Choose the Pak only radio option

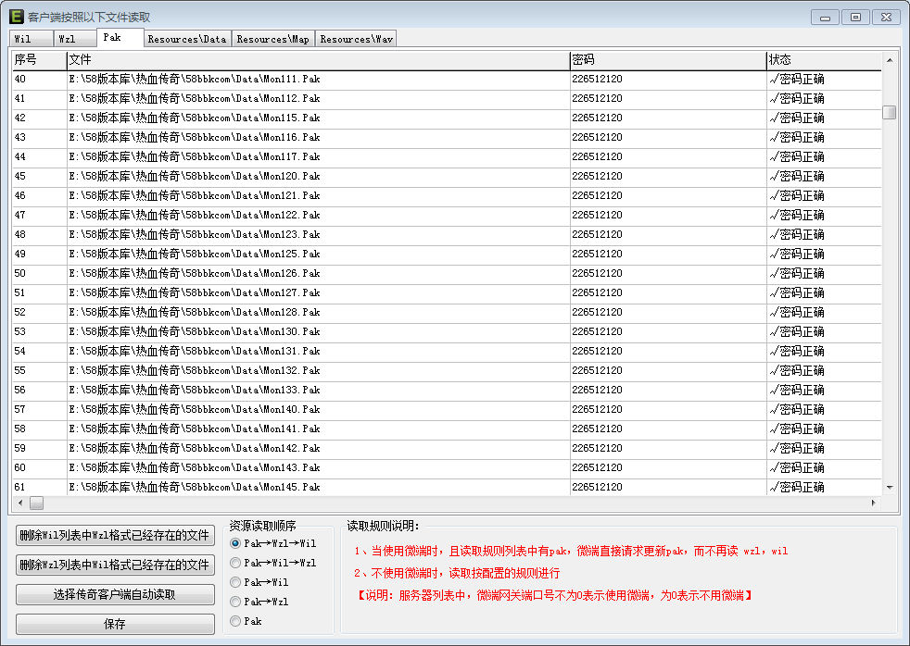(x=246, y=621)
